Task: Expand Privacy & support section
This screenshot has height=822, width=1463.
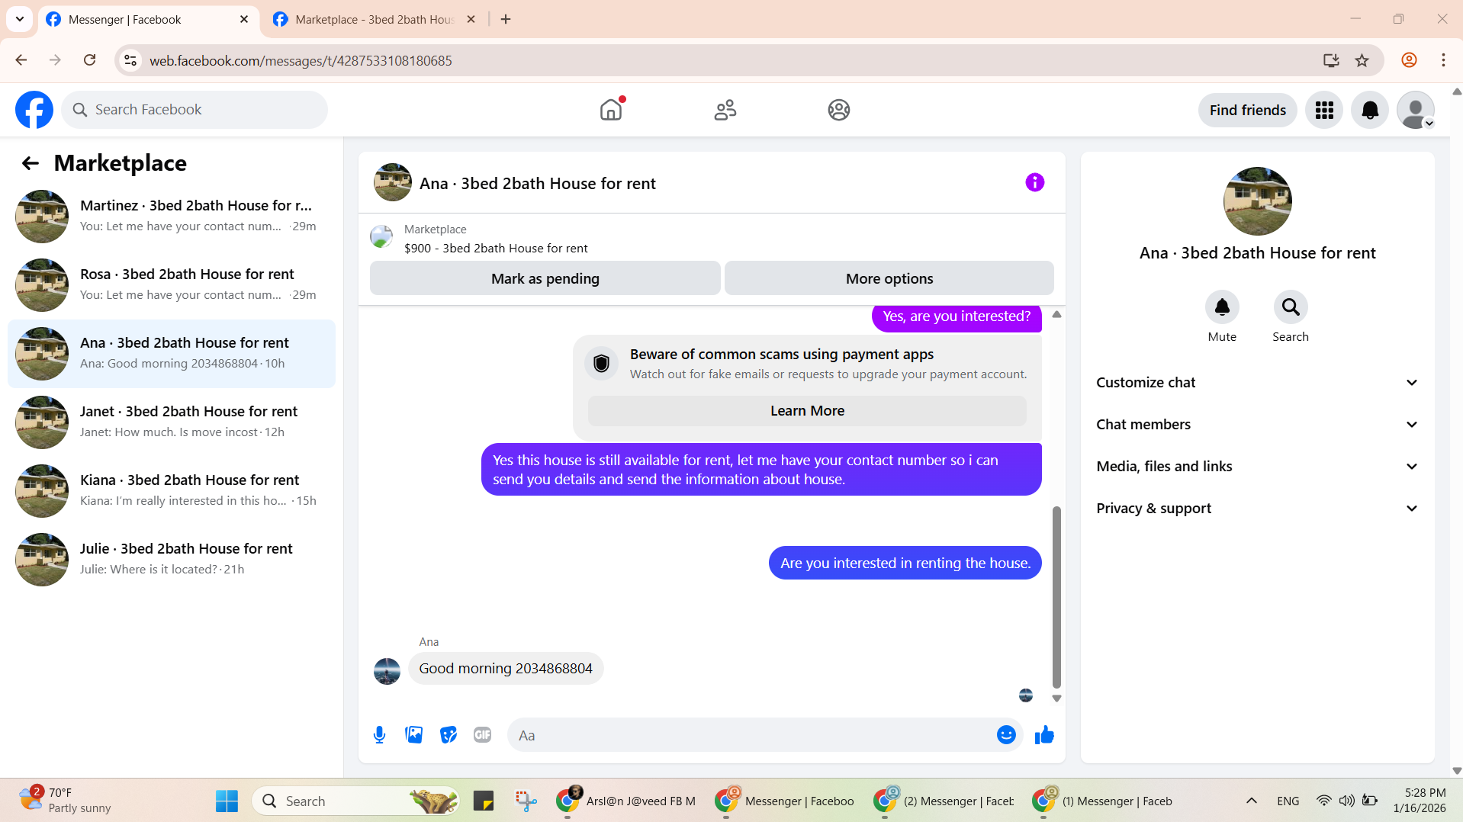Action: point(1257,509)
